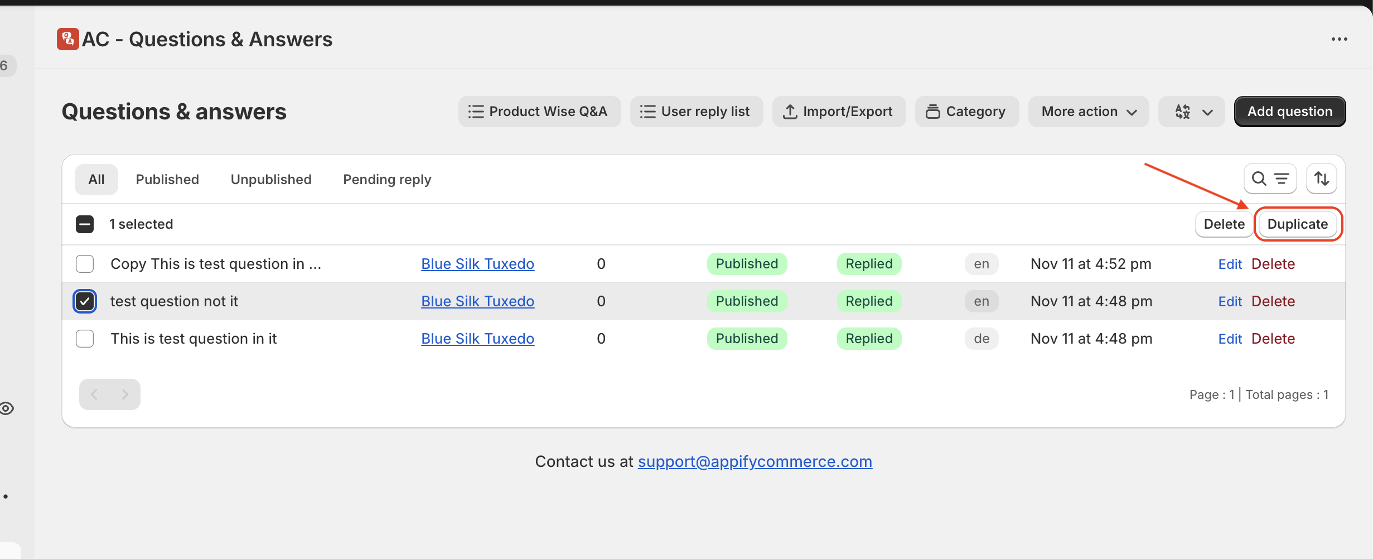The image size is (1373, 559).
Task: Open Import/Export
Action: (x=838, y=112)
